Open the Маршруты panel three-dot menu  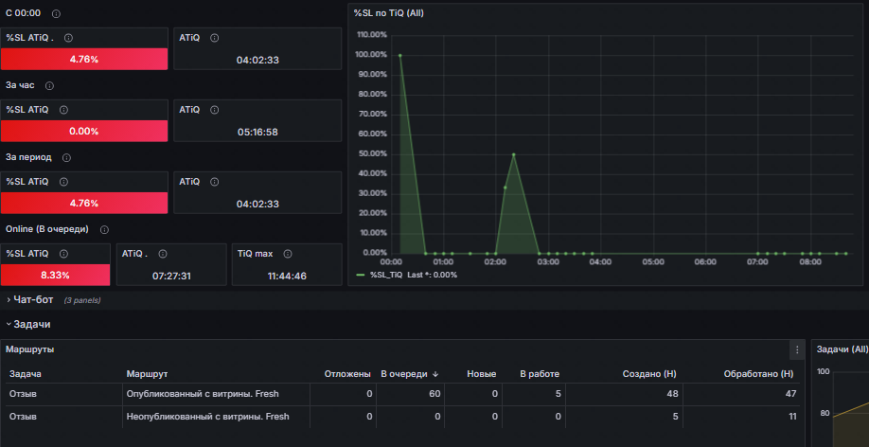[797, 350]
